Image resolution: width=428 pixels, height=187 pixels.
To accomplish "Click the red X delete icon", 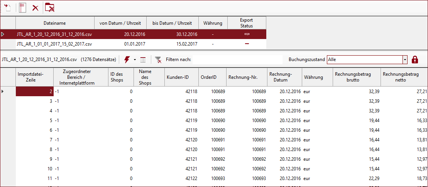I will [x=35, y=8].
